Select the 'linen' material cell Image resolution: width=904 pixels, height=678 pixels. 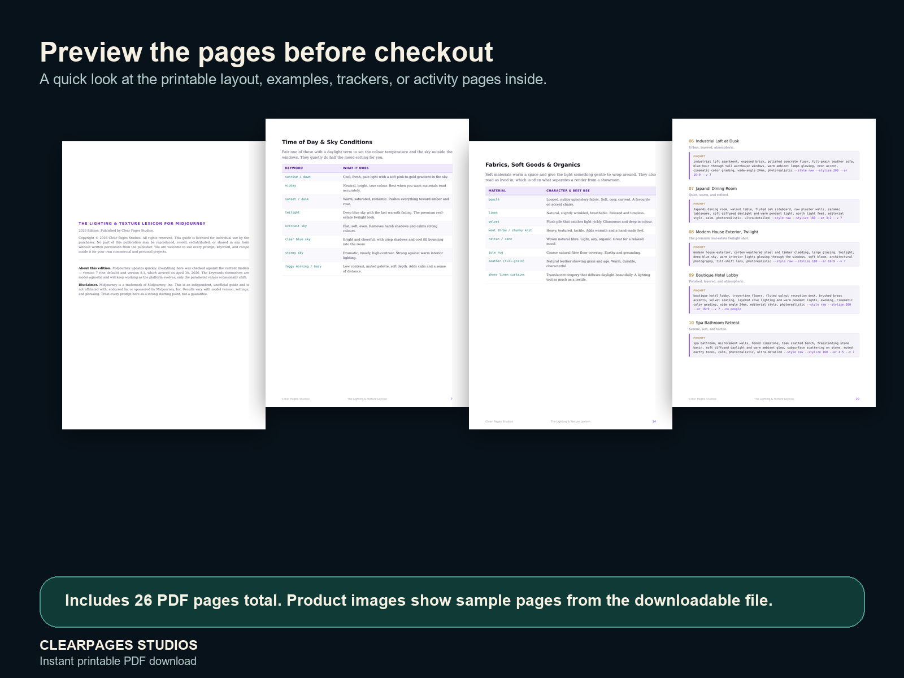pos(493,213)
